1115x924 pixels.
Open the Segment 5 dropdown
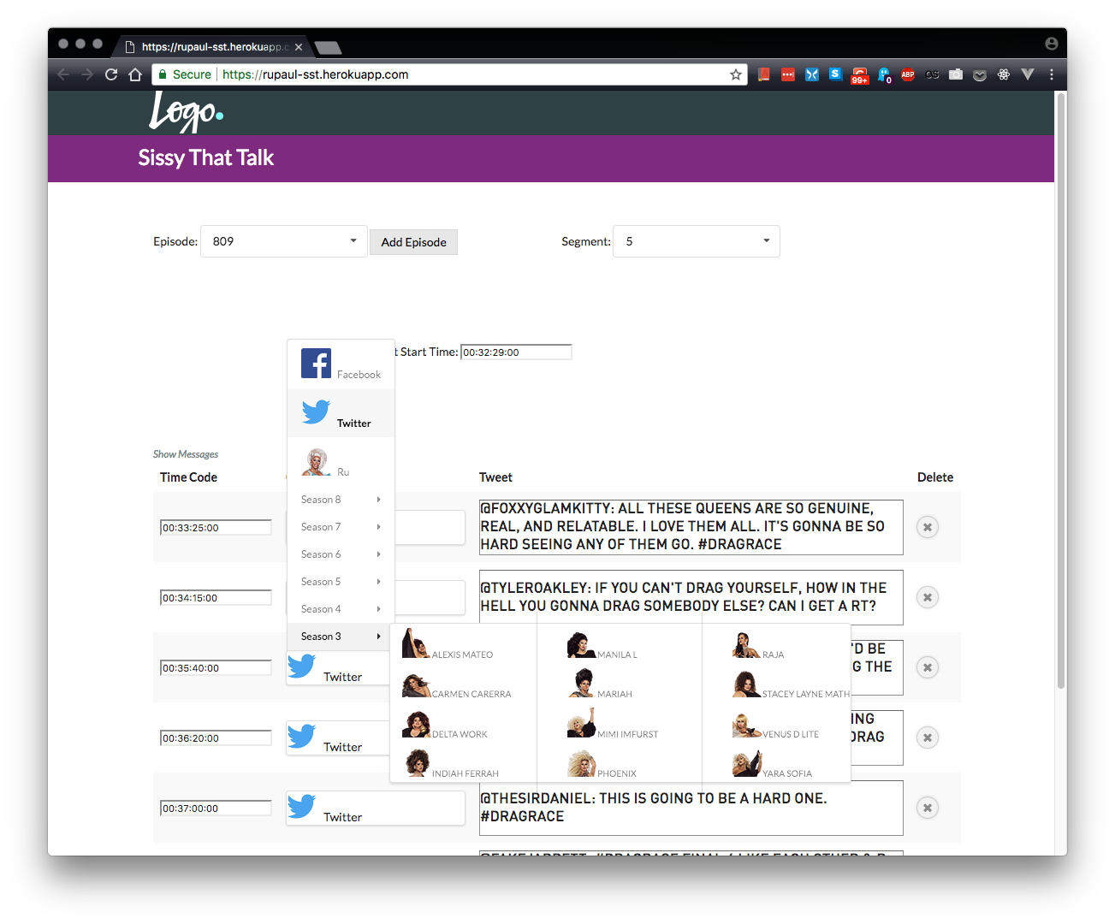tap(696, 241)
